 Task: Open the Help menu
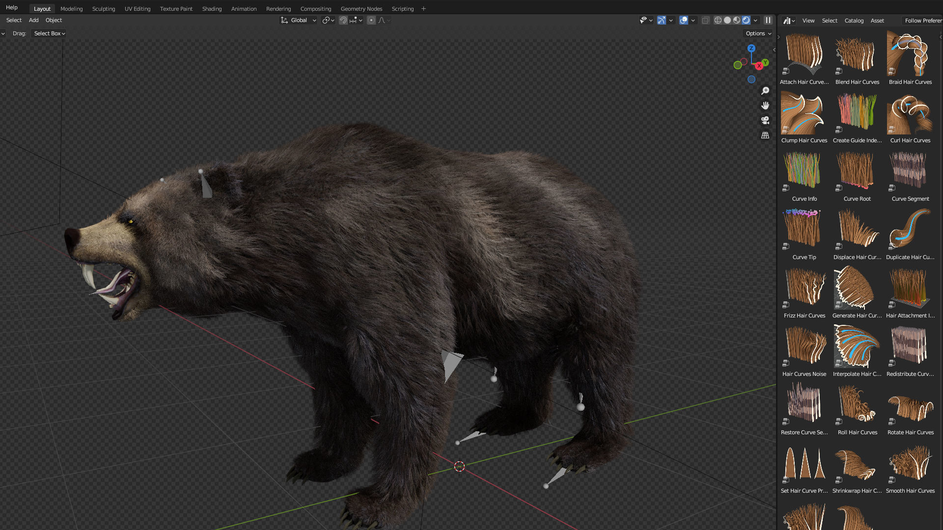pos(12,7)
